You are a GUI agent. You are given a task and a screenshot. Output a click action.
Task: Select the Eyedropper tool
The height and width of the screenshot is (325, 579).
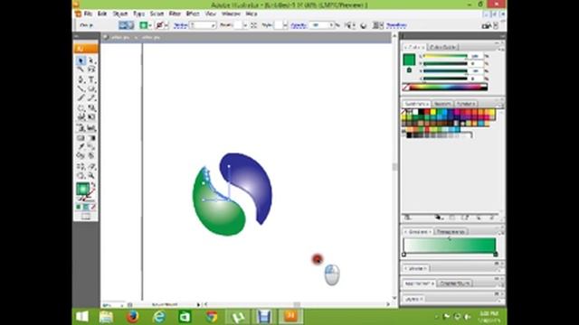coord(81,146)
